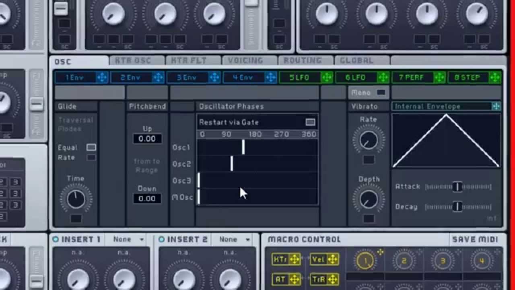Click the green cross-arrow handle of 6LFO
The image size is (515, 290).
click(x=383, y=77)
